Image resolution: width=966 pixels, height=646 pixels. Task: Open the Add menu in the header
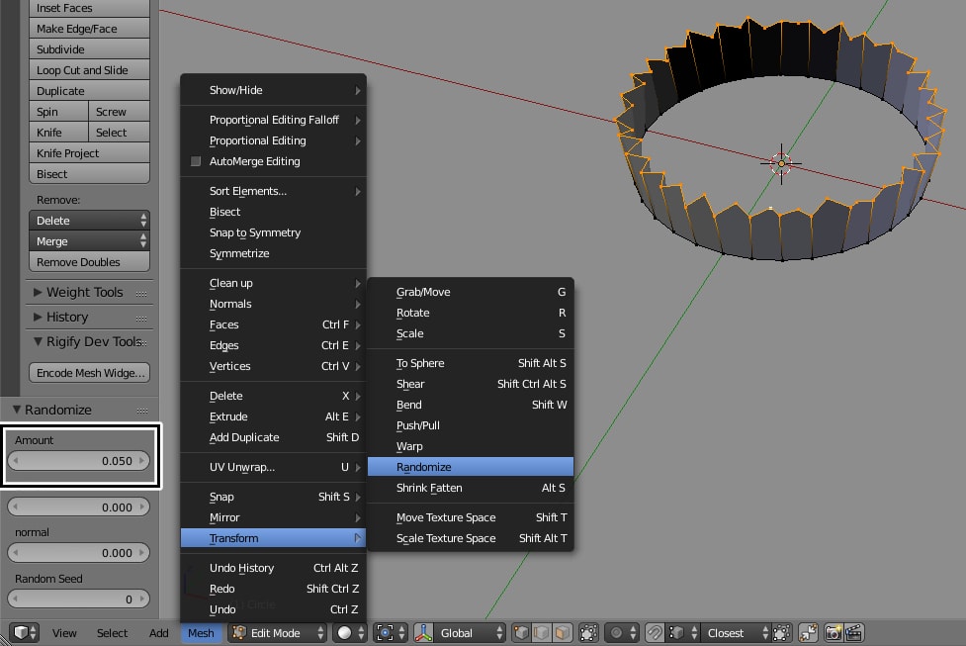click(158, 633)
